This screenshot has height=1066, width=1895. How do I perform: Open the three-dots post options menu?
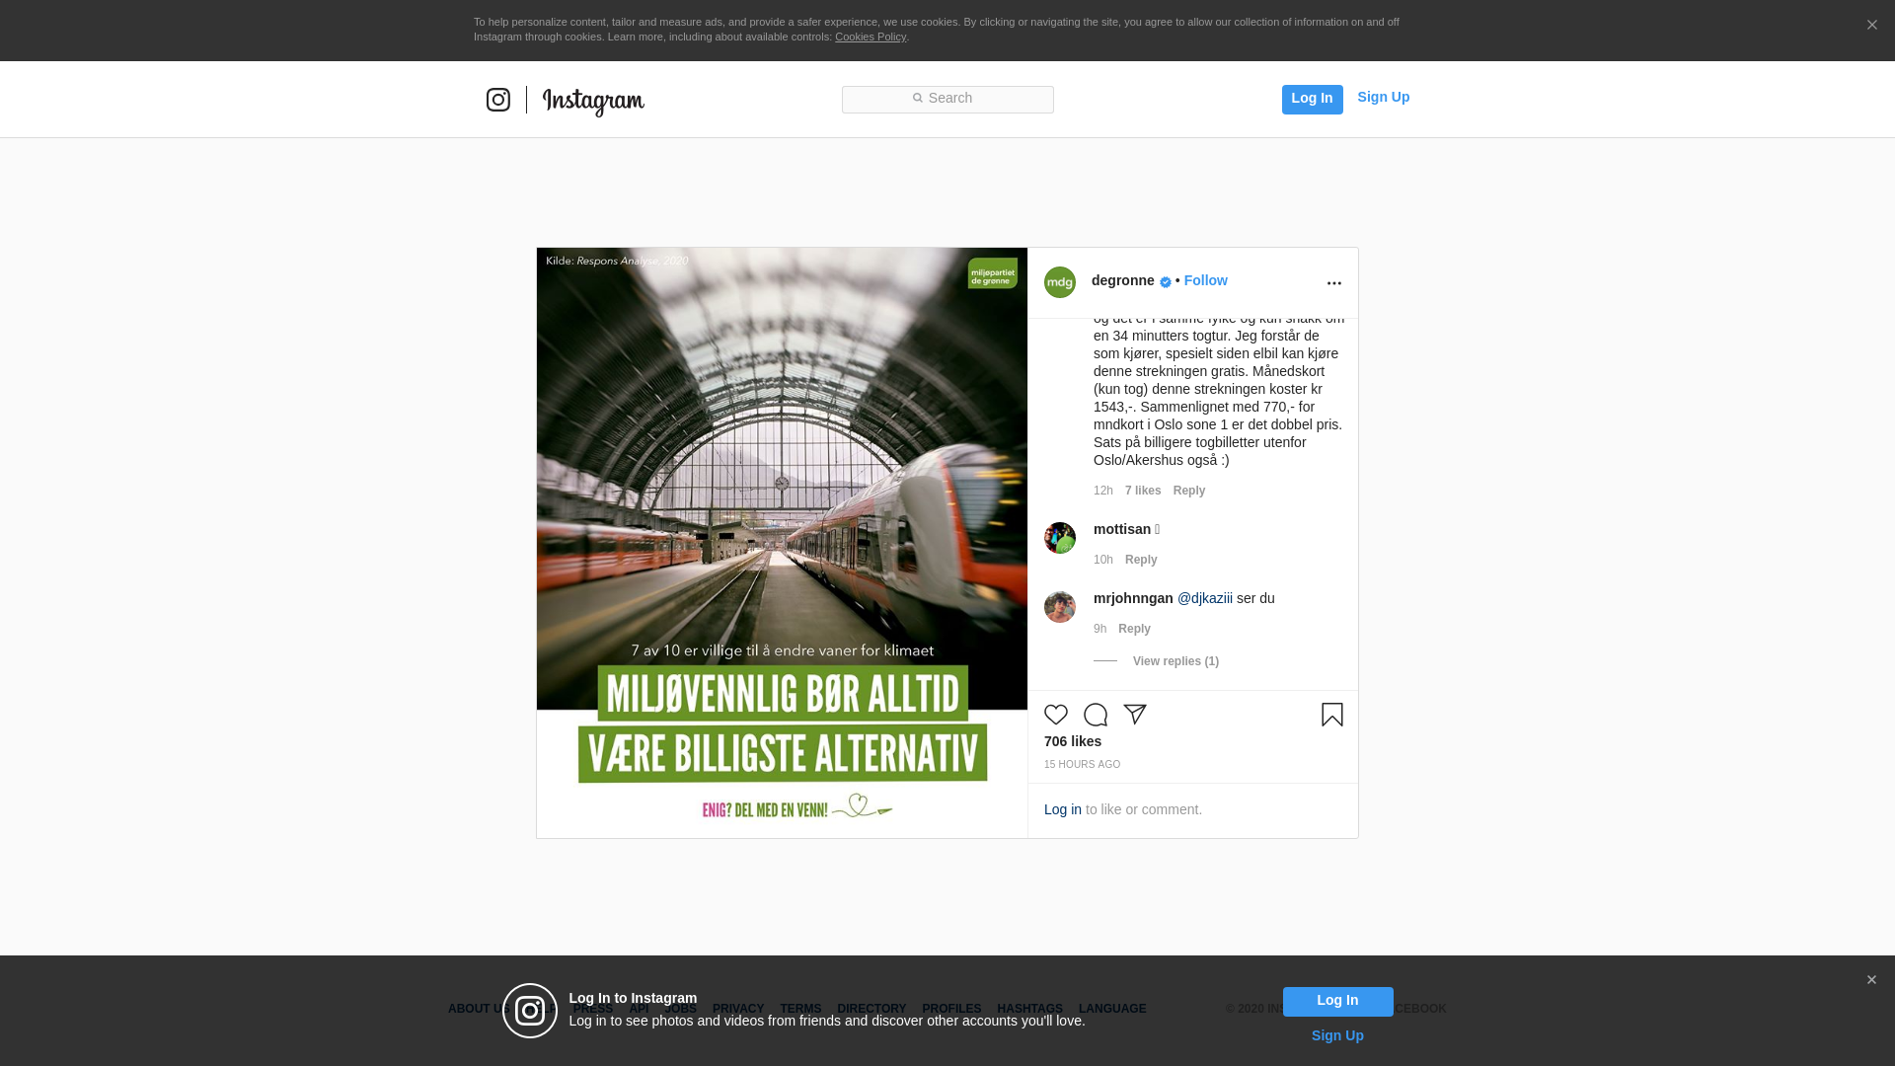(x=1333, y=283)
